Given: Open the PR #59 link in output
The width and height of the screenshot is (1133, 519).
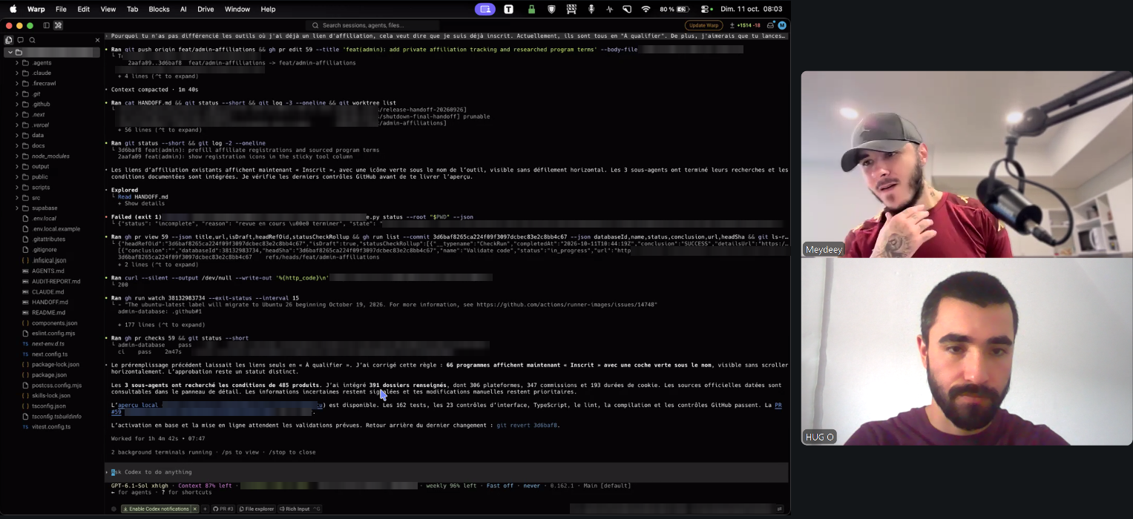Looking at the screenshot, I should [778, 406].
